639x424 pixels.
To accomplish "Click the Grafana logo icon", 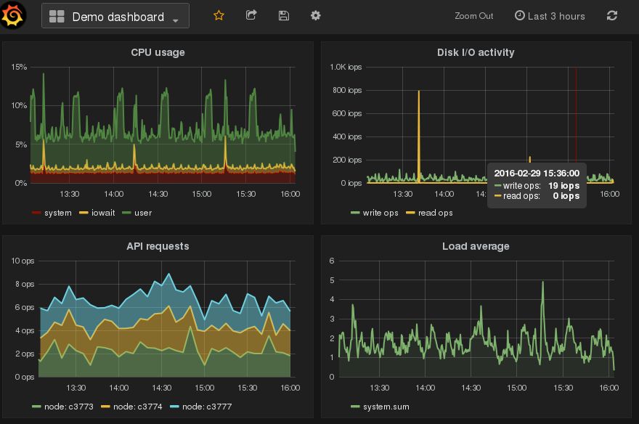I will click(x=15, y=15).
